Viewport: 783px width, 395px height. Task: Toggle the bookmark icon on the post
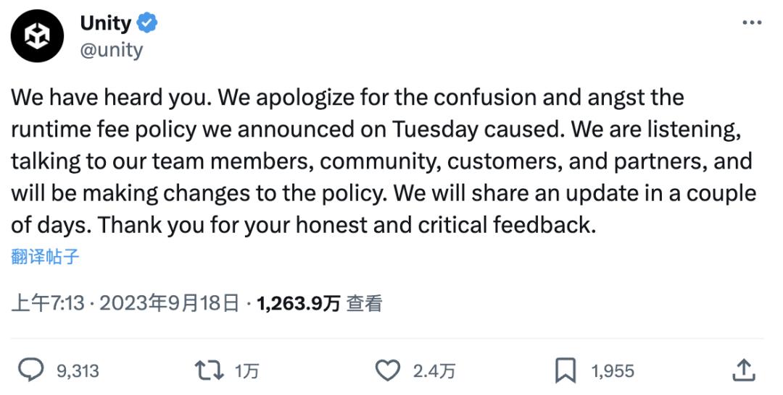click(565, 371)
